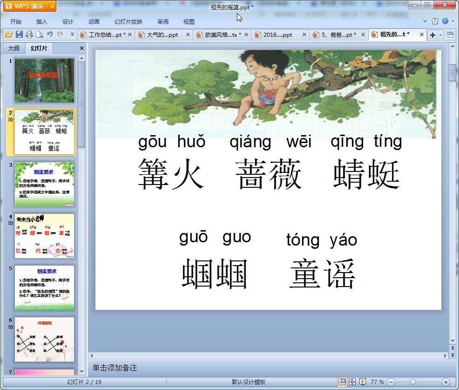This screenshot has height=390, width=459.
Task: Click animation star icon on slide 2
Action: coord(11,120)
